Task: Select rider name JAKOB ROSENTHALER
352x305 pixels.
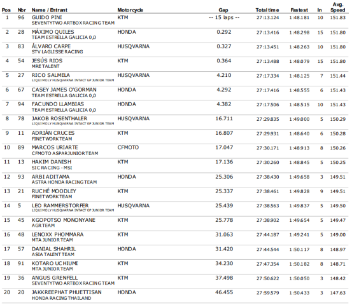Action: (59, 118)
